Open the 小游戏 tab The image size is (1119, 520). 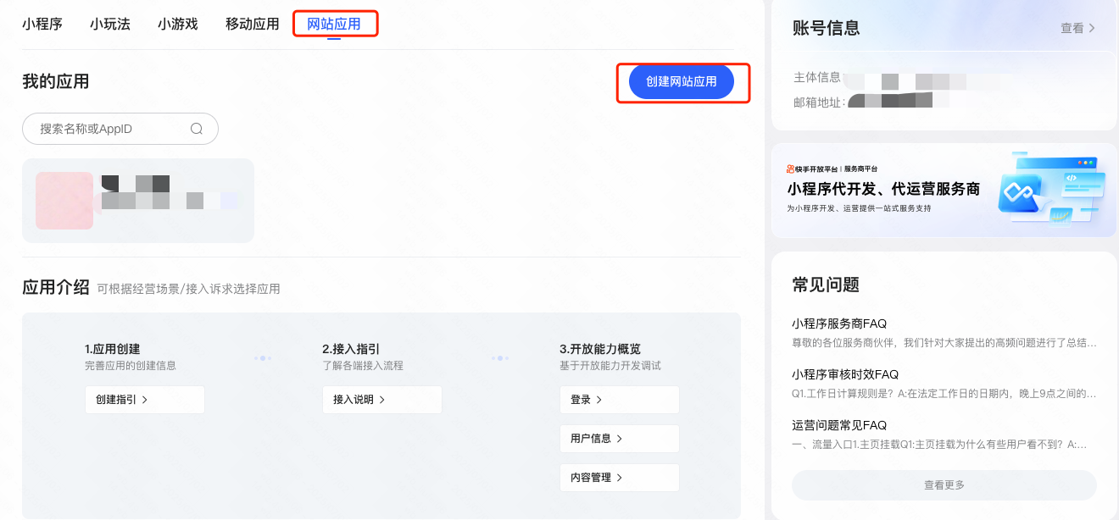coord(178,24)
